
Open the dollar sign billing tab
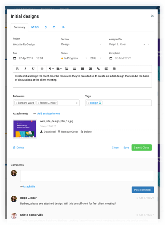pyautogui.click(x=46, y=27)
